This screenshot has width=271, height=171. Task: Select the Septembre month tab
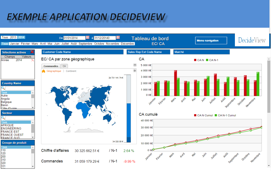(85, 44)
